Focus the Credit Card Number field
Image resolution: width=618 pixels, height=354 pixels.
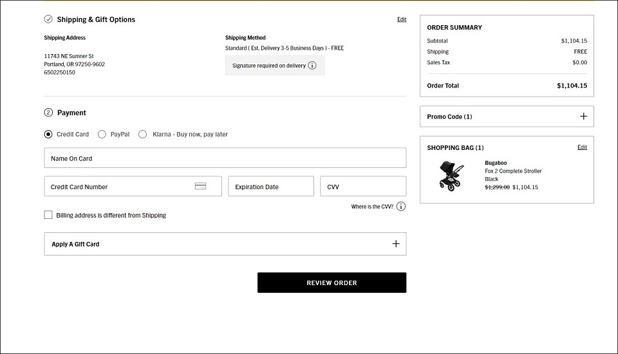click(x=119, y=187)
